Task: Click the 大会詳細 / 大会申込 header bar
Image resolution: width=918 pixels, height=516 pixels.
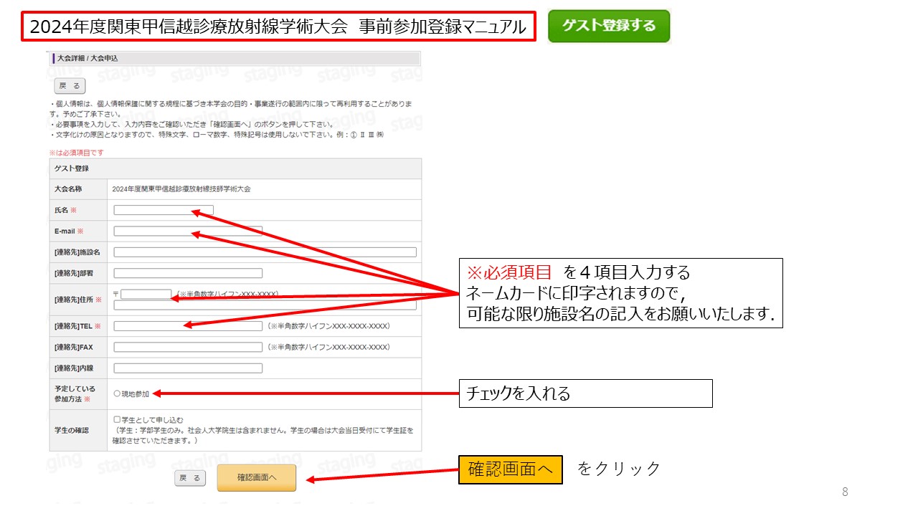Action: pyautogui.click(x=235, y=58)
